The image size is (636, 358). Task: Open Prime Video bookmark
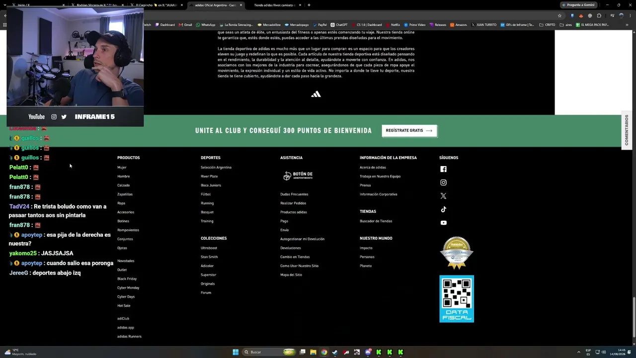coord(415,25)
